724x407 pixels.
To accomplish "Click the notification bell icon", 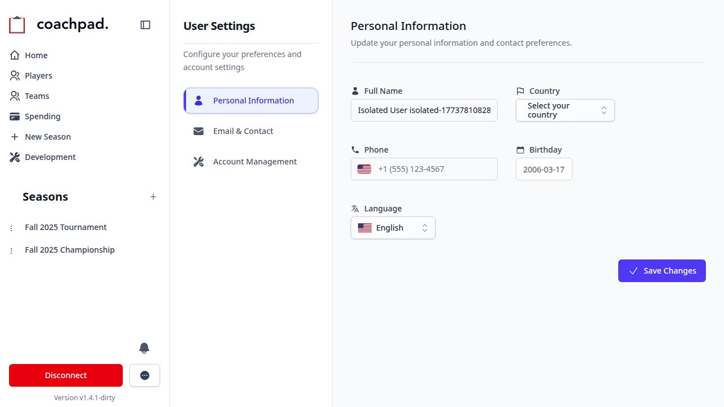I will pos(144,348).
